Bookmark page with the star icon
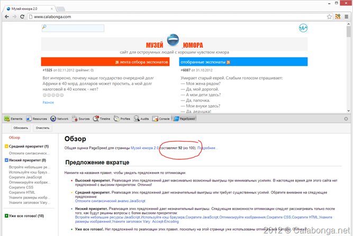The width and height of the screenshot is (353, 236). [329, 16]
